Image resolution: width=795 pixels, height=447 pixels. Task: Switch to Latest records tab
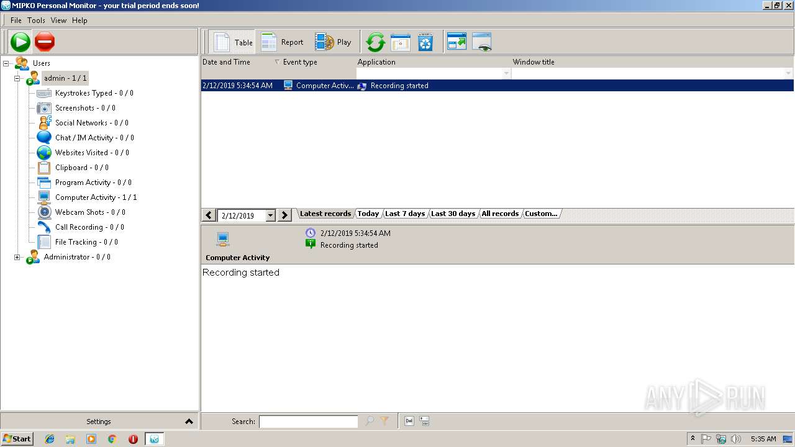point(325,214)
